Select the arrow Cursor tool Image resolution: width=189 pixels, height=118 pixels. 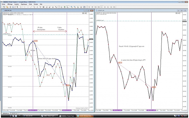click(18, 7)
